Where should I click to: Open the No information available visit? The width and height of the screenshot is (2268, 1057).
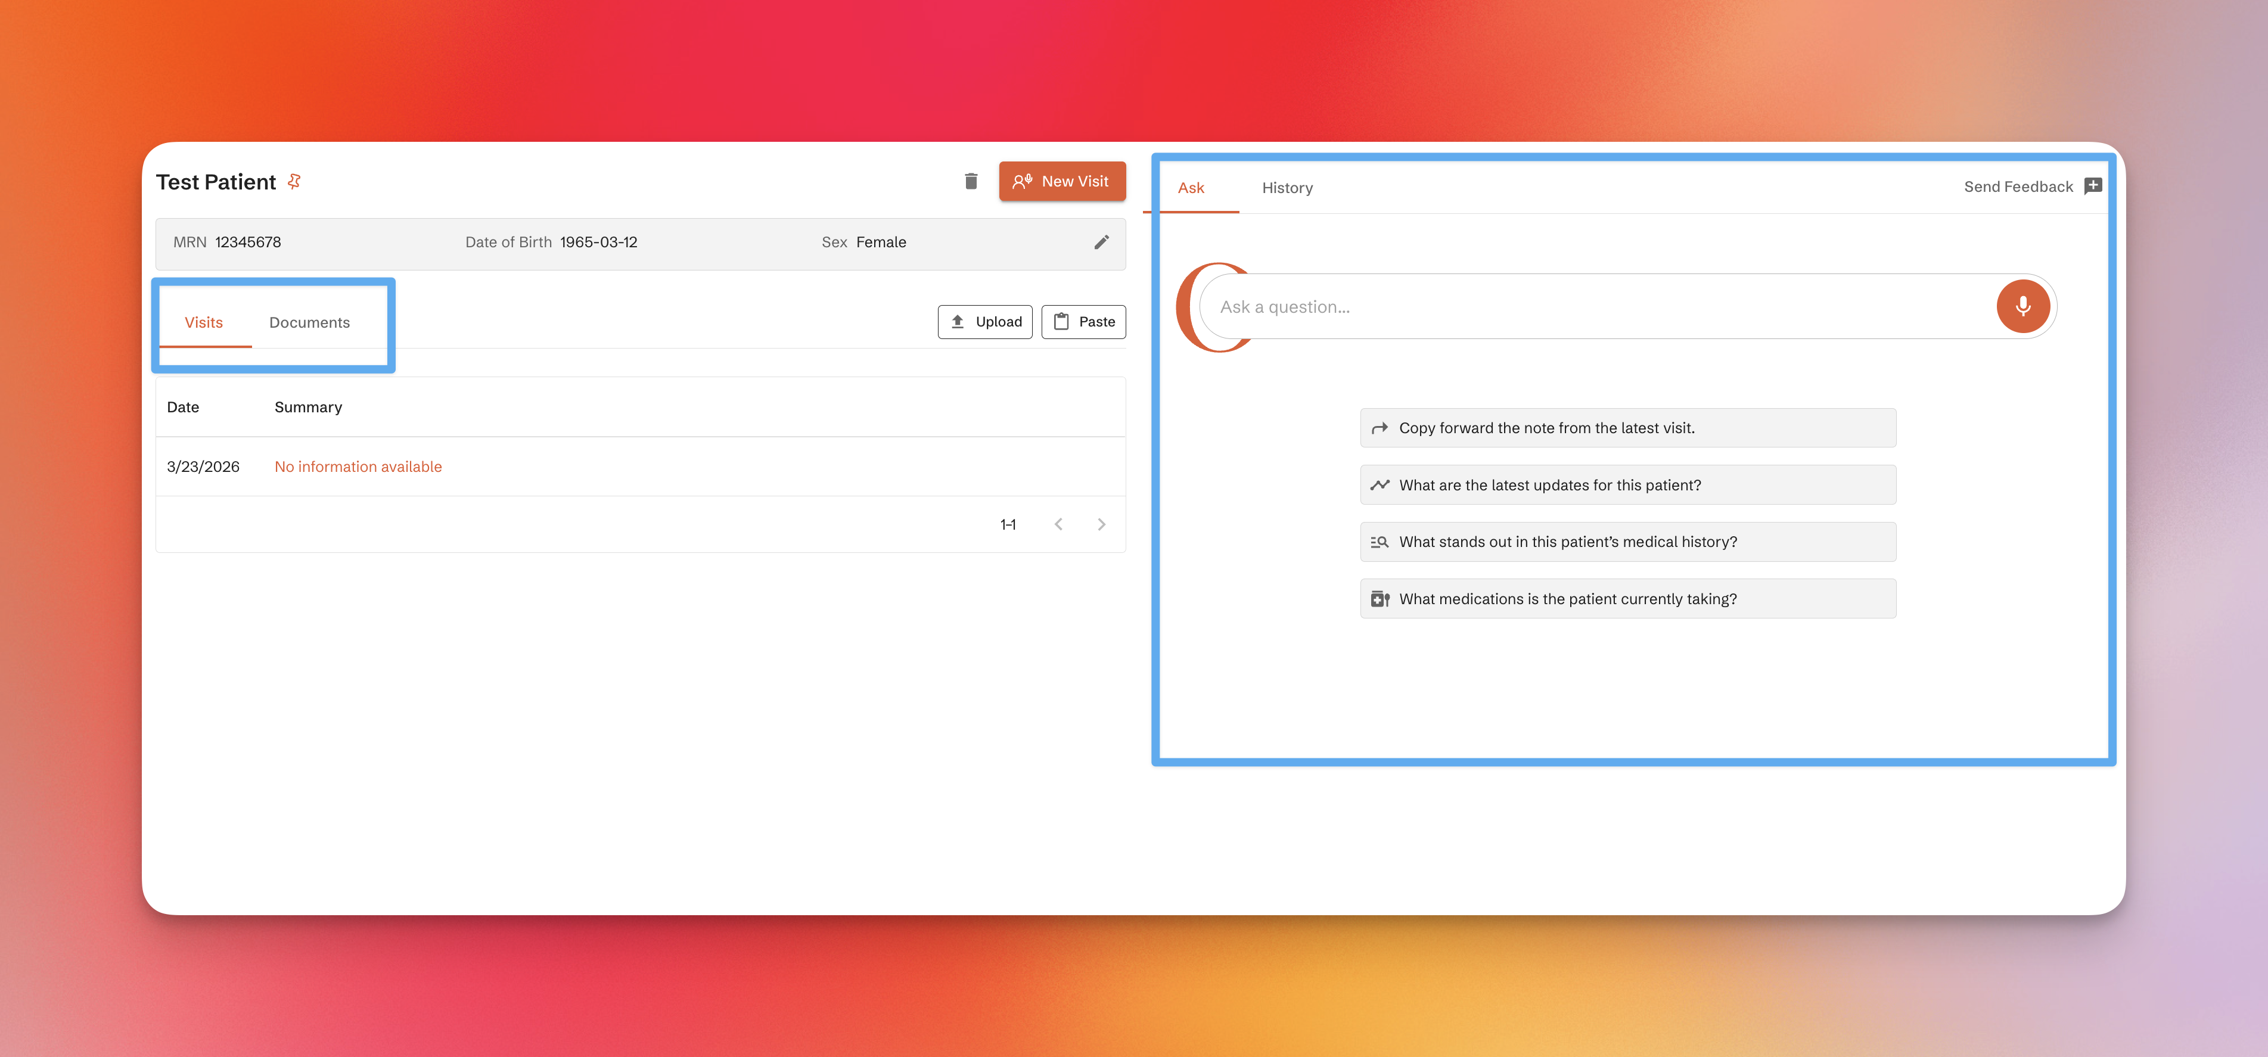point(358,467)
